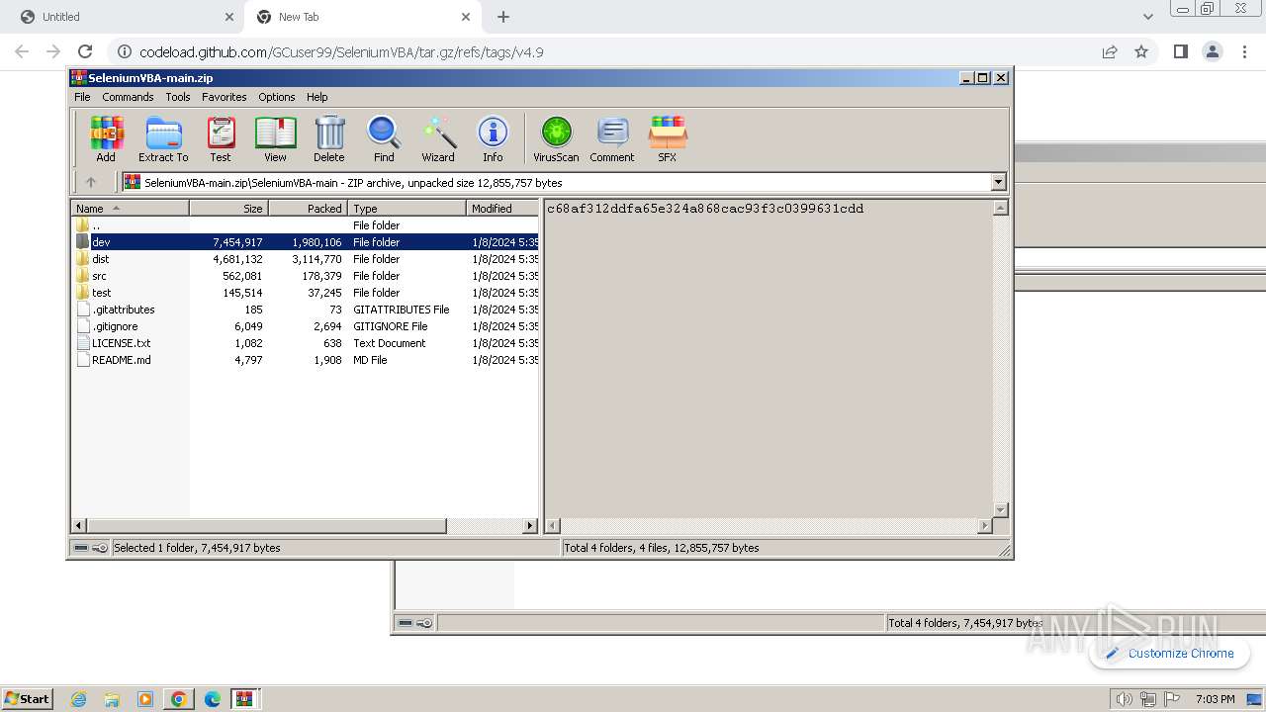Open File Explorer taskbar icon

[112, 699]
